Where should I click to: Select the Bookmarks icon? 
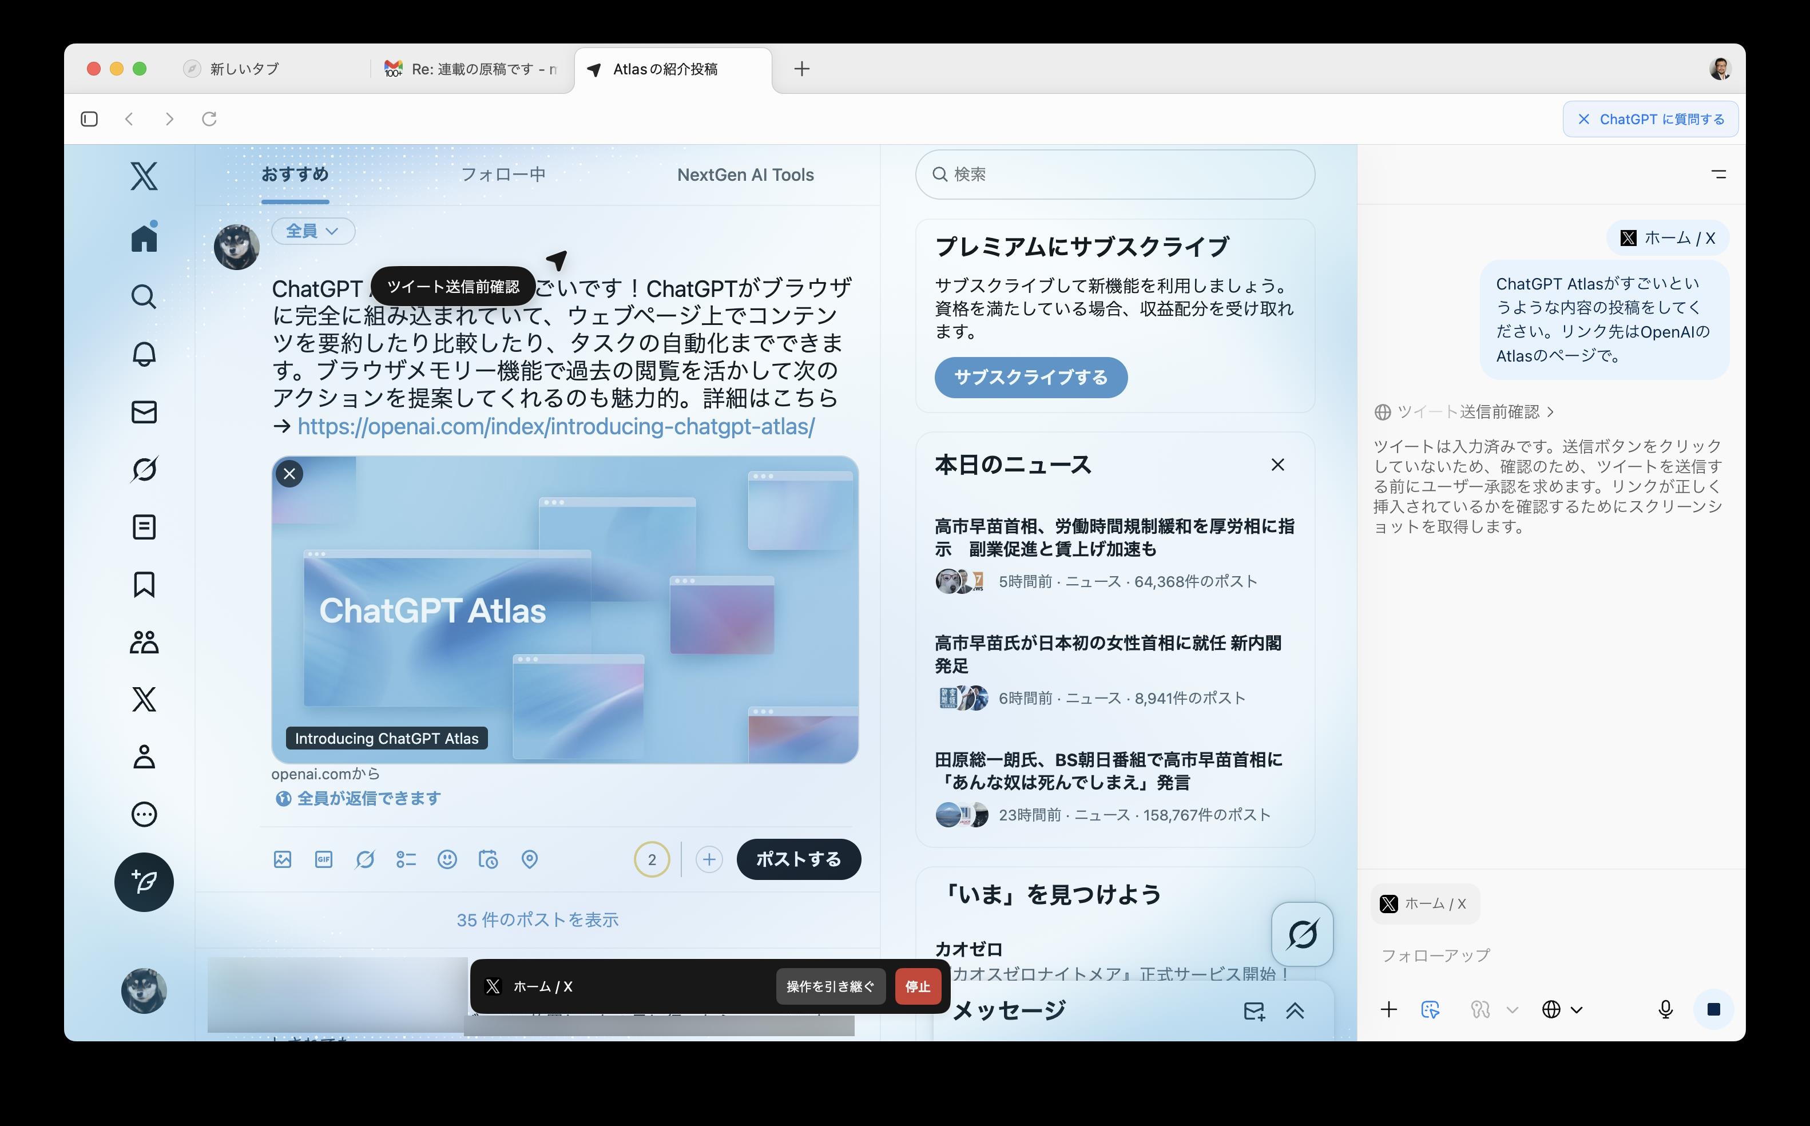tap(143, 585)
